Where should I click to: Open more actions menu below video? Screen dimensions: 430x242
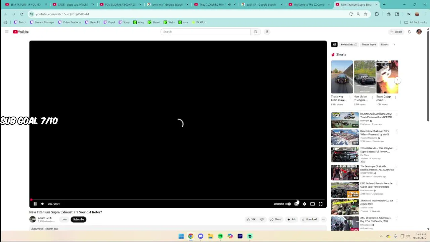coord(324,219)
